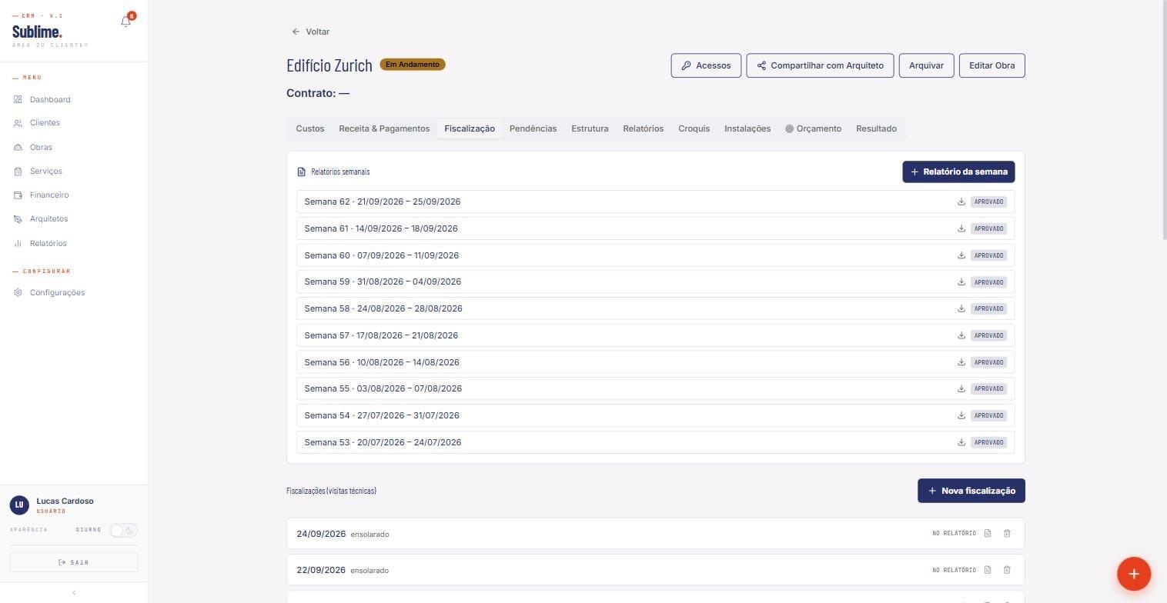Download the Semana 55 weekly report
This screenshot has width=1167, height=603.
click(961, 388)
